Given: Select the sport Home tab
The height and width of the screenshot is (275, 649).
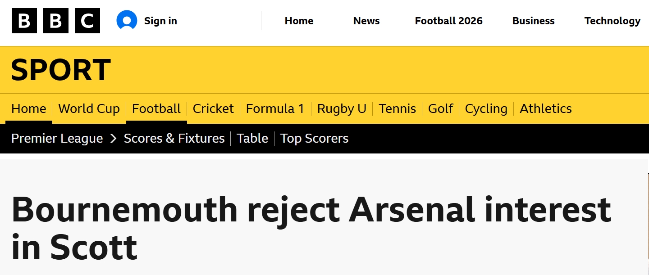Looking at the screenshot, I should pyautogui.click(x=29, y=108).
